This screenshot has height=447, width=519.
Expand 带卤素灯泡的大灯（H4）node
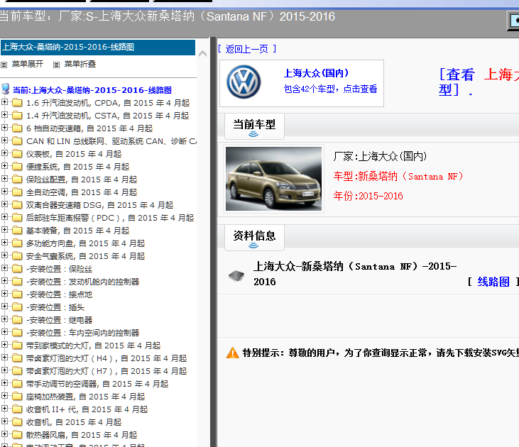point(5,358)
